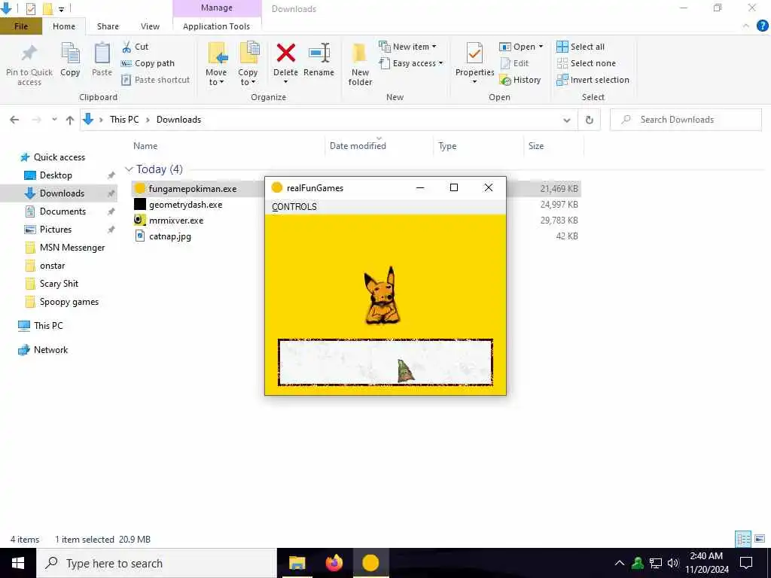This screenshot has width=771, height=578.
Task: Open File Explorer taskbar icon
Action: click(x=297, y=563)
